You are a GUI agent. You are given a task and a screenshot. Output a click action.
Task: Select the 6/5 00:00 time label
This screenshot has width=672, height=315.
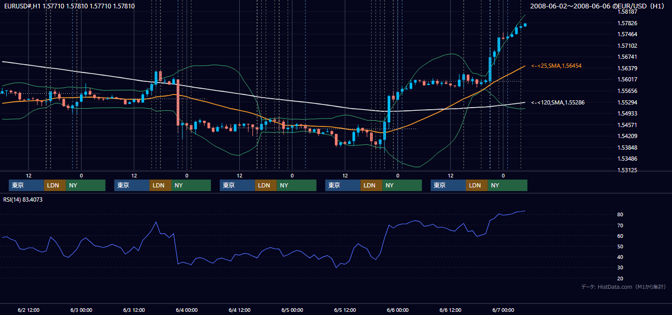tap(292, 310)
